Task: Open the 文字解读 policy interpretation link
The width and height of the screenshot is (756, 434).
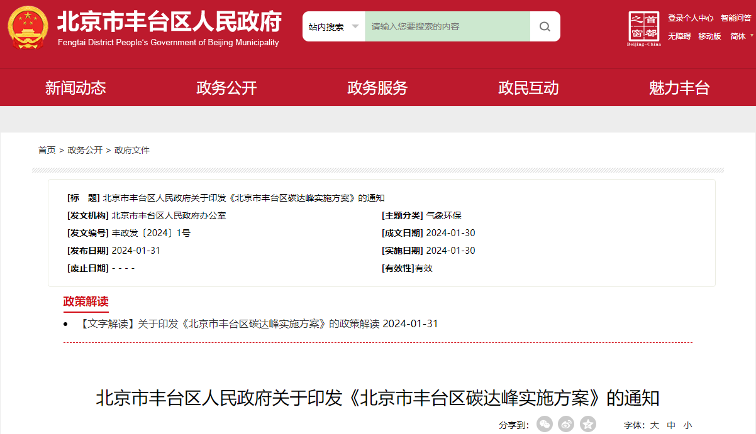Action: point(258,324)
